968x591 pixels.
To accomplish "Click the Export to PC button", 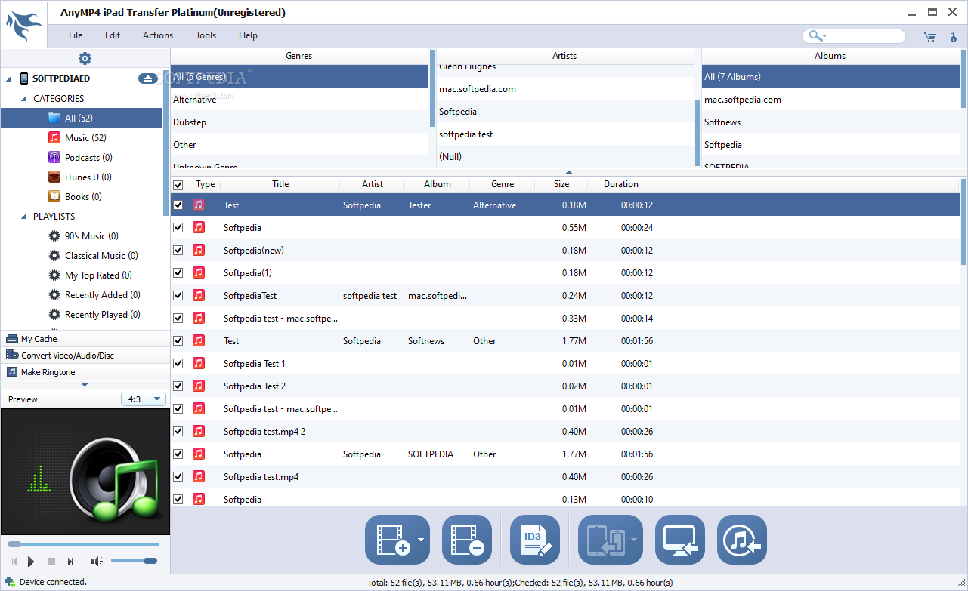I will 680,540.
